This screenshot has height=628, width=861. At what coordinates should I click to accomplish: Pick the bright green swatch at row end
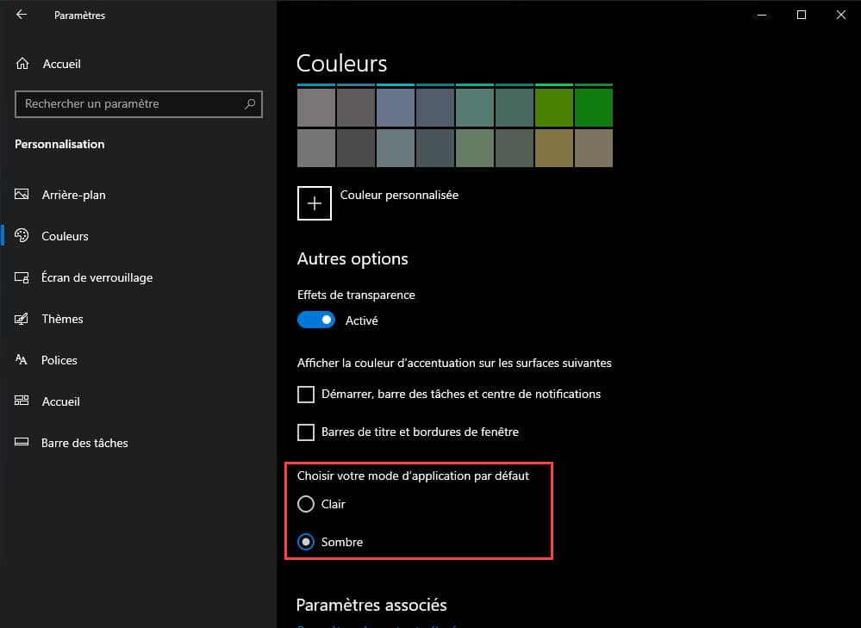point(593,108)
